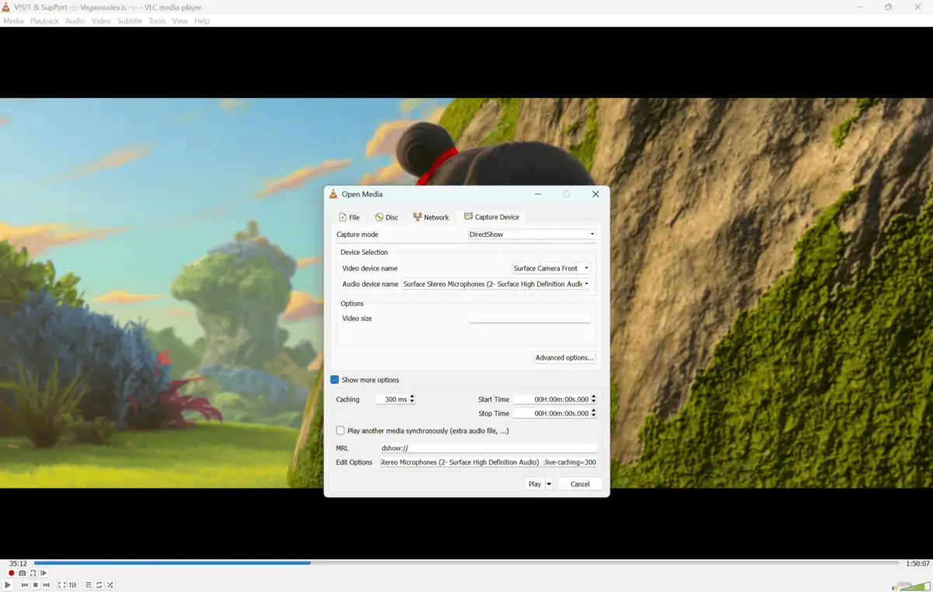The width and height of the screenshot is (933, 592).
Task: Take a snapshot with the camera icon
Action: (x=23, y=573)
